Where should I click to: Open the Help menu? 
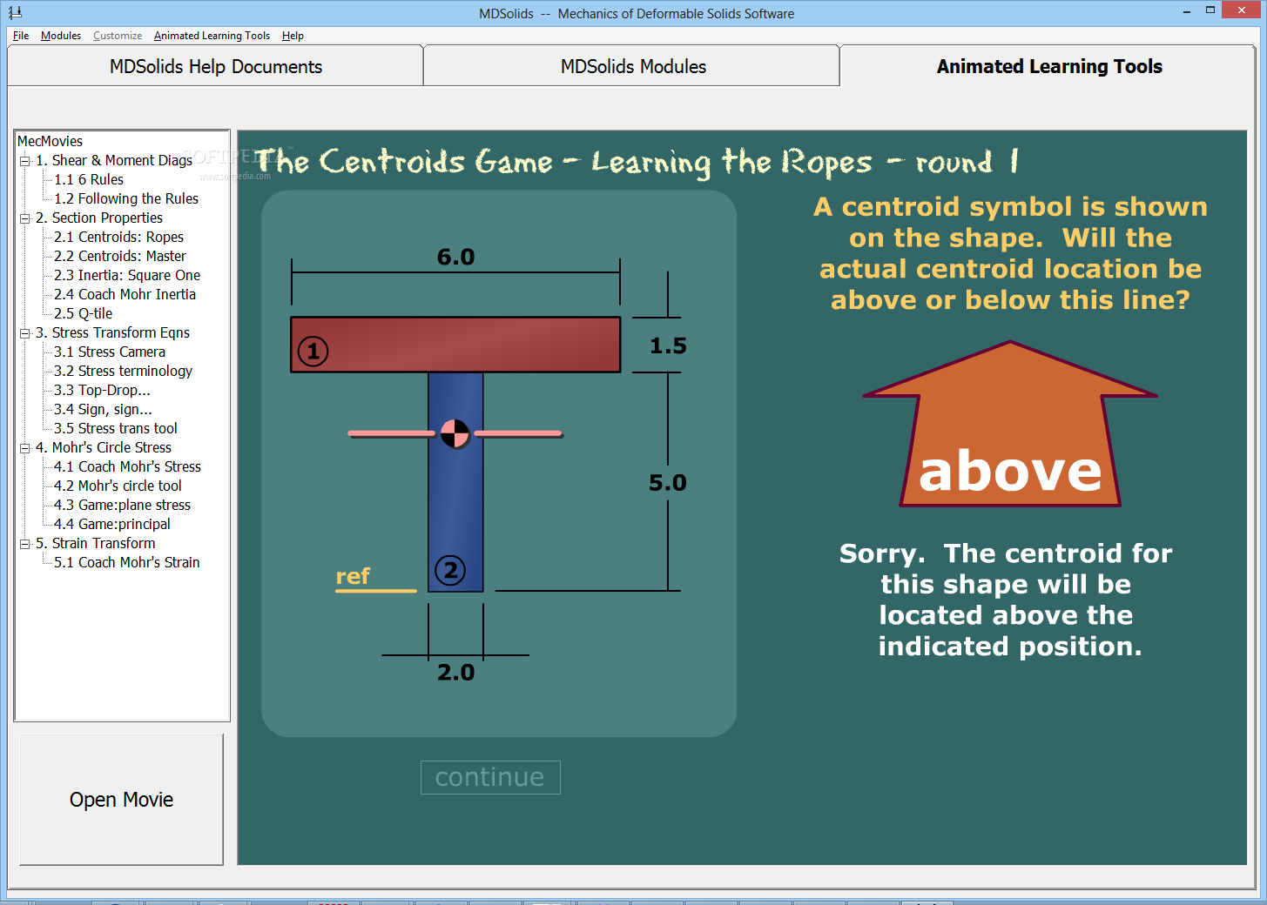coord(293,36)
